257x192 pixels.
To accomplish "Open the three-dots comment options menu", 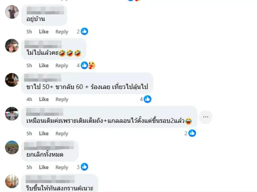I will click(206, 117).
